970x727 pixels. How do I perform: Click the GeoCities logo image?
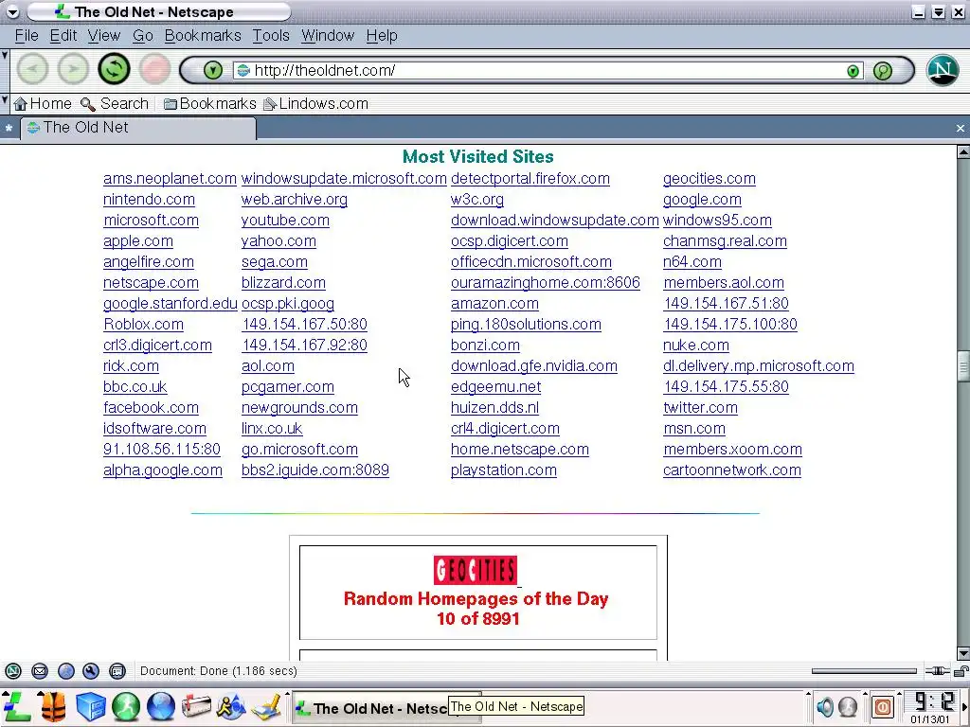[476, 571]
